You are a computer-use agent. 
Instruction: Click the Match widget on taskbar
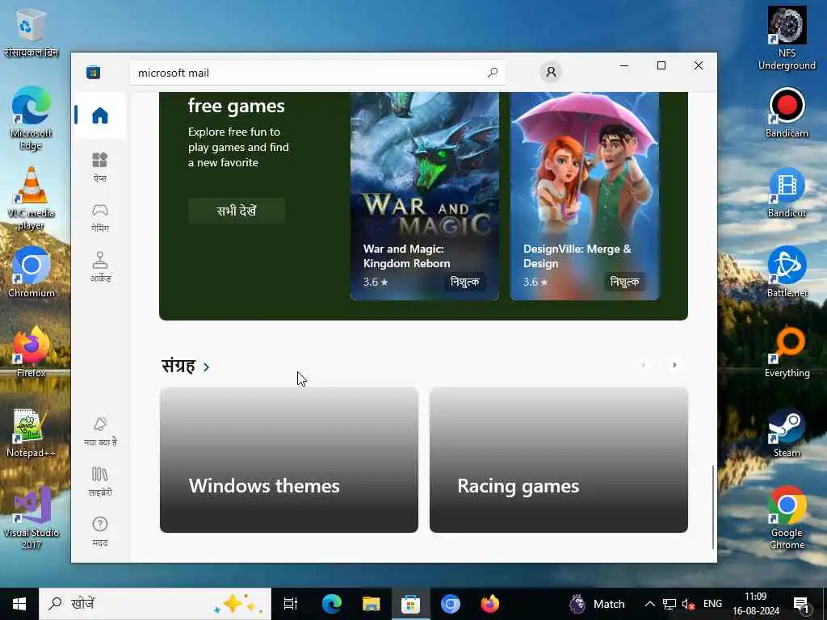[598, 604]
